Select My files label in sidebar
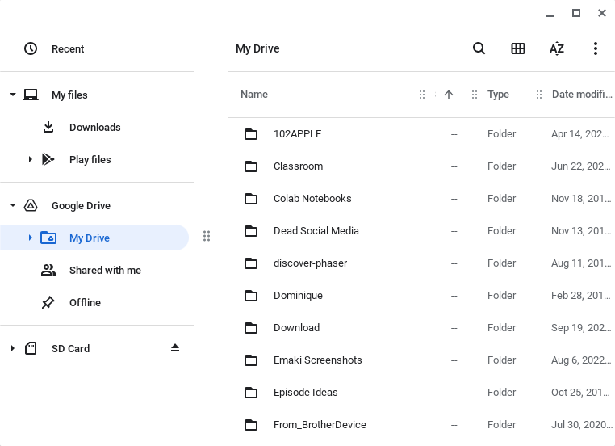Screen dimensions: 615x446 click(70, 95)
